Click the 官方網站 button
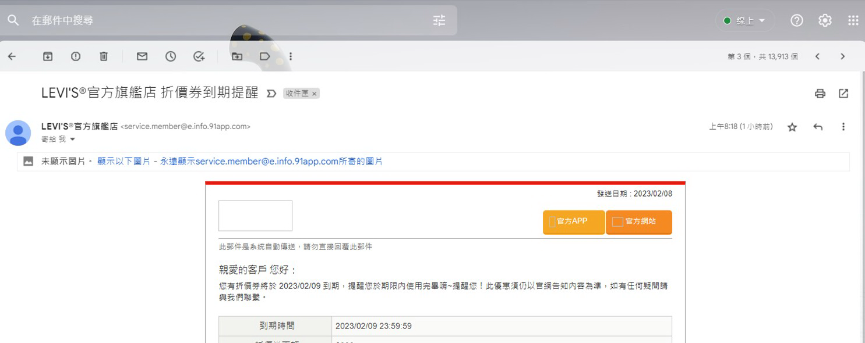865x343 pixels. click(x=639, y=221)
